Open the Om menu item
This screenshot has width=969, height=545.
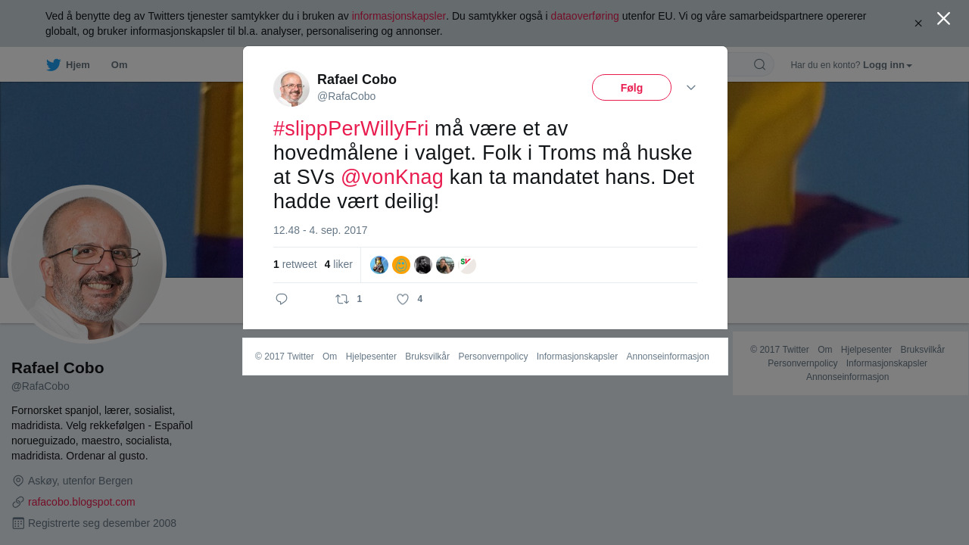point(119,65)
